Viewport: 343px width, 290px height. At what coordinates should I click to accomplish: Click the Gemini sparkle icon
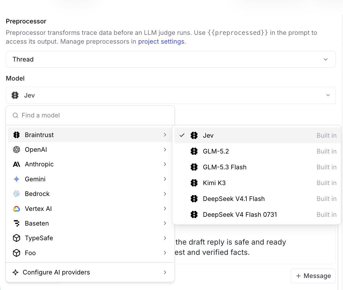coord(16,179)
